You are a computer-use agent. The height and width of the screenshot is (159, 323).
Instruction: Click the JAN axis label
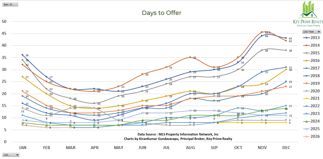point(23,147)
